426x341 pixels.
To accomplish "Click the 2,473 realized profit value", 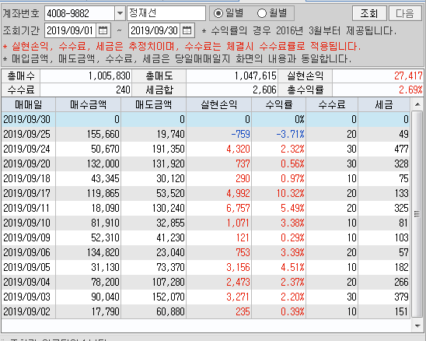I will click(x=238, y=282).
